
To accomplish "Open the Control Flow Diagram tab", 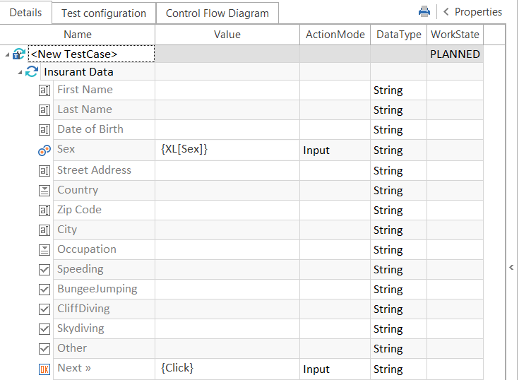I will 217,13.
